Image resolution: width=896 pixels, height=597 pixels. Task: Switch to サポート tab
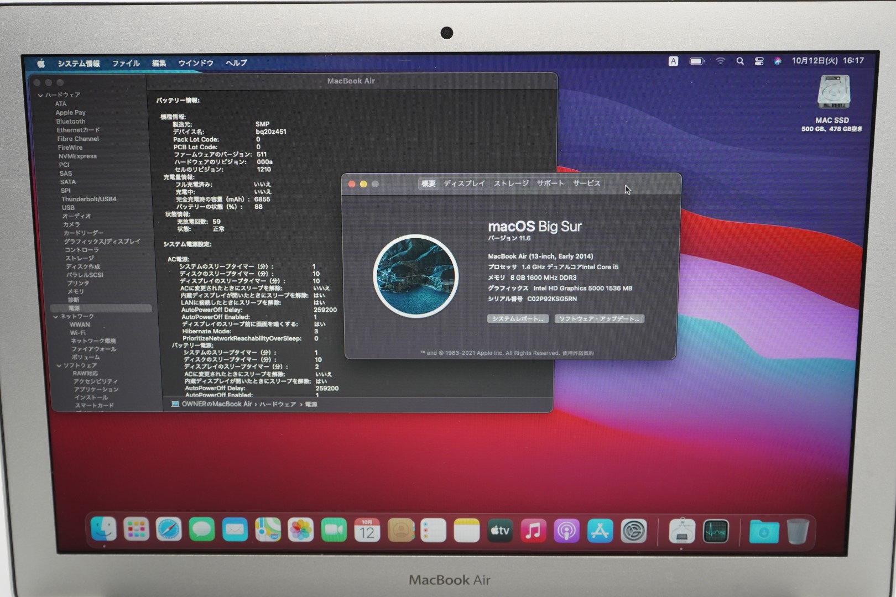tap(550, 183)
